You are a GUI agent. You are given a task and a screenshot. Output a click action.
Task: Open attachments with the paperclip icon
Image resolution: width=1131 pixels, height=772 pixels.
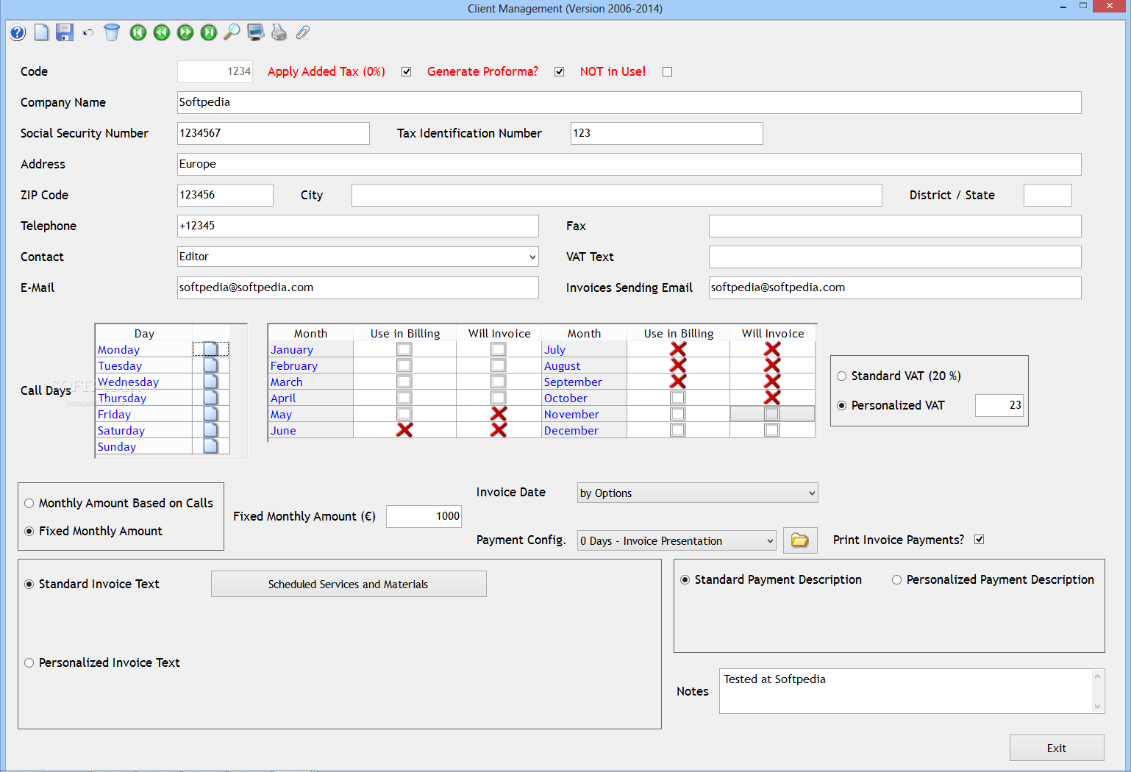click(x=302, y=32)
